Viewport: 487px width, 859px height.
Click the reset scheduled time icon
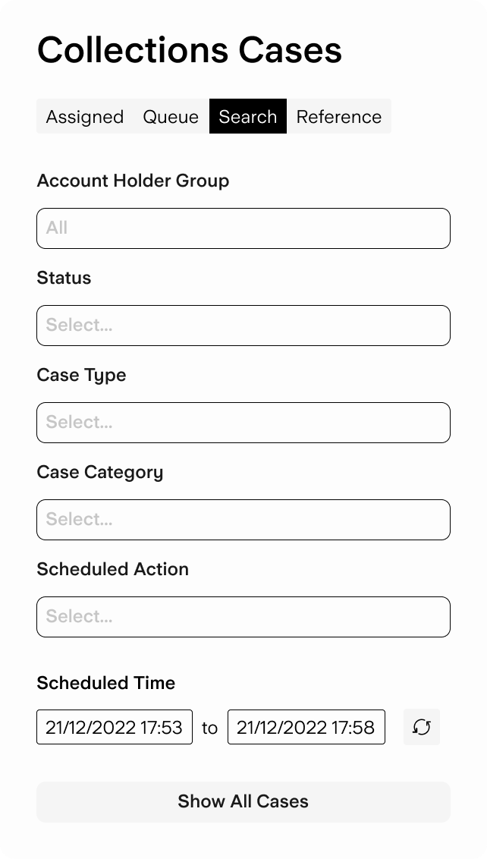(421, 728)
